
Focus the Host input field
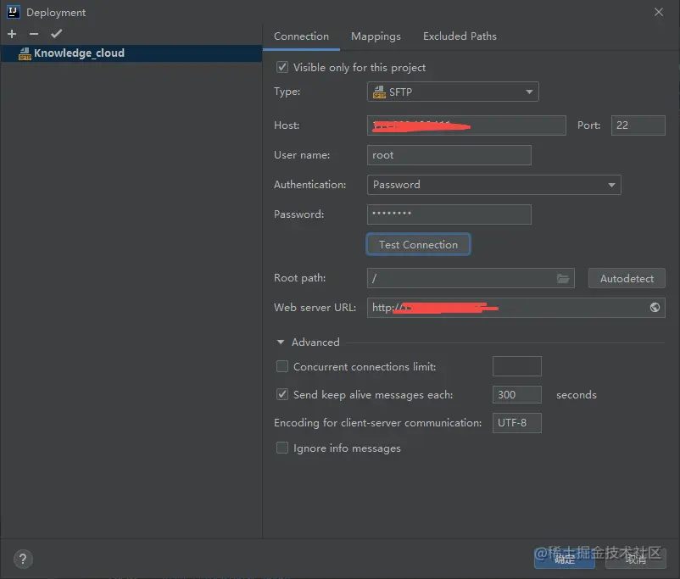point(466,125)
